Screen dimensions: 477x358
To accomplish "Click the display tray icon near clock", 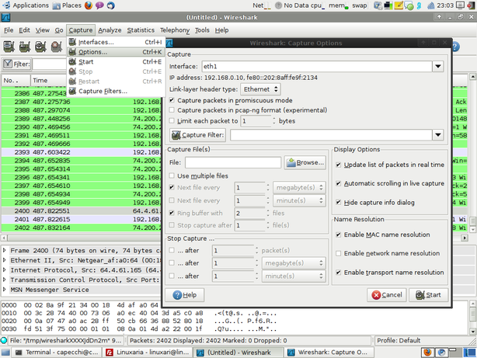I will [460, 5].
